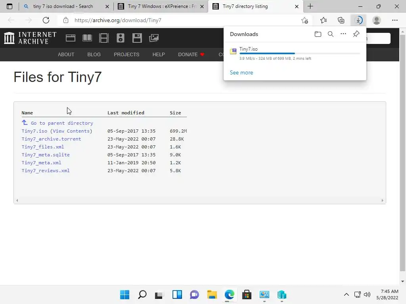
Task: Click the taskbar clock showing 7:45 AM
Action: point(387,294)
